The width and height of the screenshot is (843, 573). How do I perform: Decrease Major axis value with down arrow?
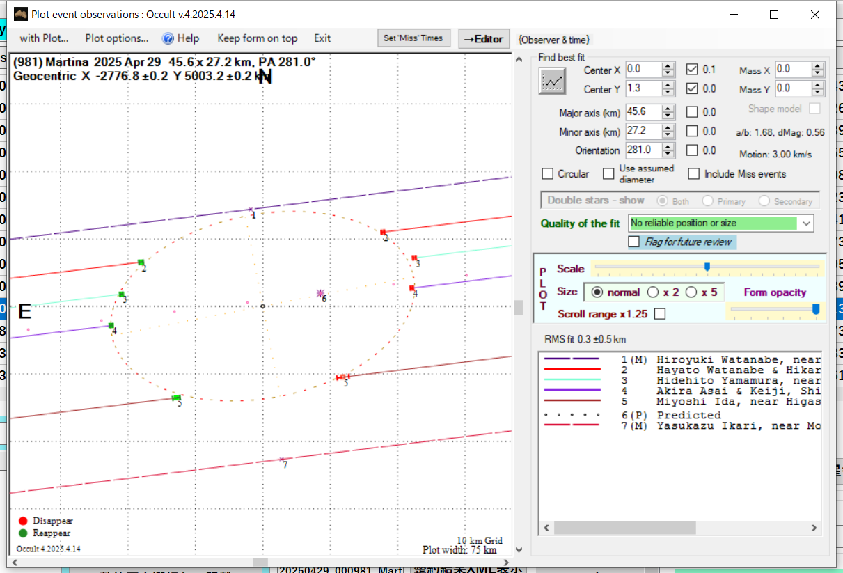pos(668,116)
